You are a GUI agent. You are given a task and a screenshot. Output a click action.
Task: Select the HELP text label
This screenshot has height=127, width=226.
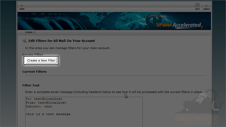(198, 9)
